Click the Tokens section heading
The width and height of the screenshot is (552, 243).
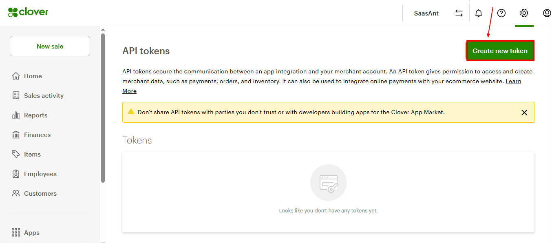pos(137,140)
